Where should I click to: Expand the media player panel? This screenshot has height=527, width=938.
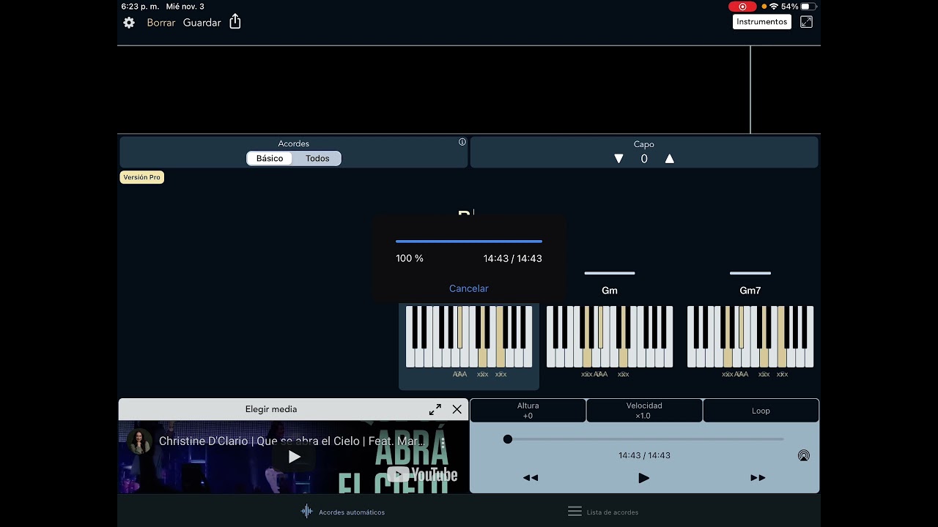[x=435, y=409]
